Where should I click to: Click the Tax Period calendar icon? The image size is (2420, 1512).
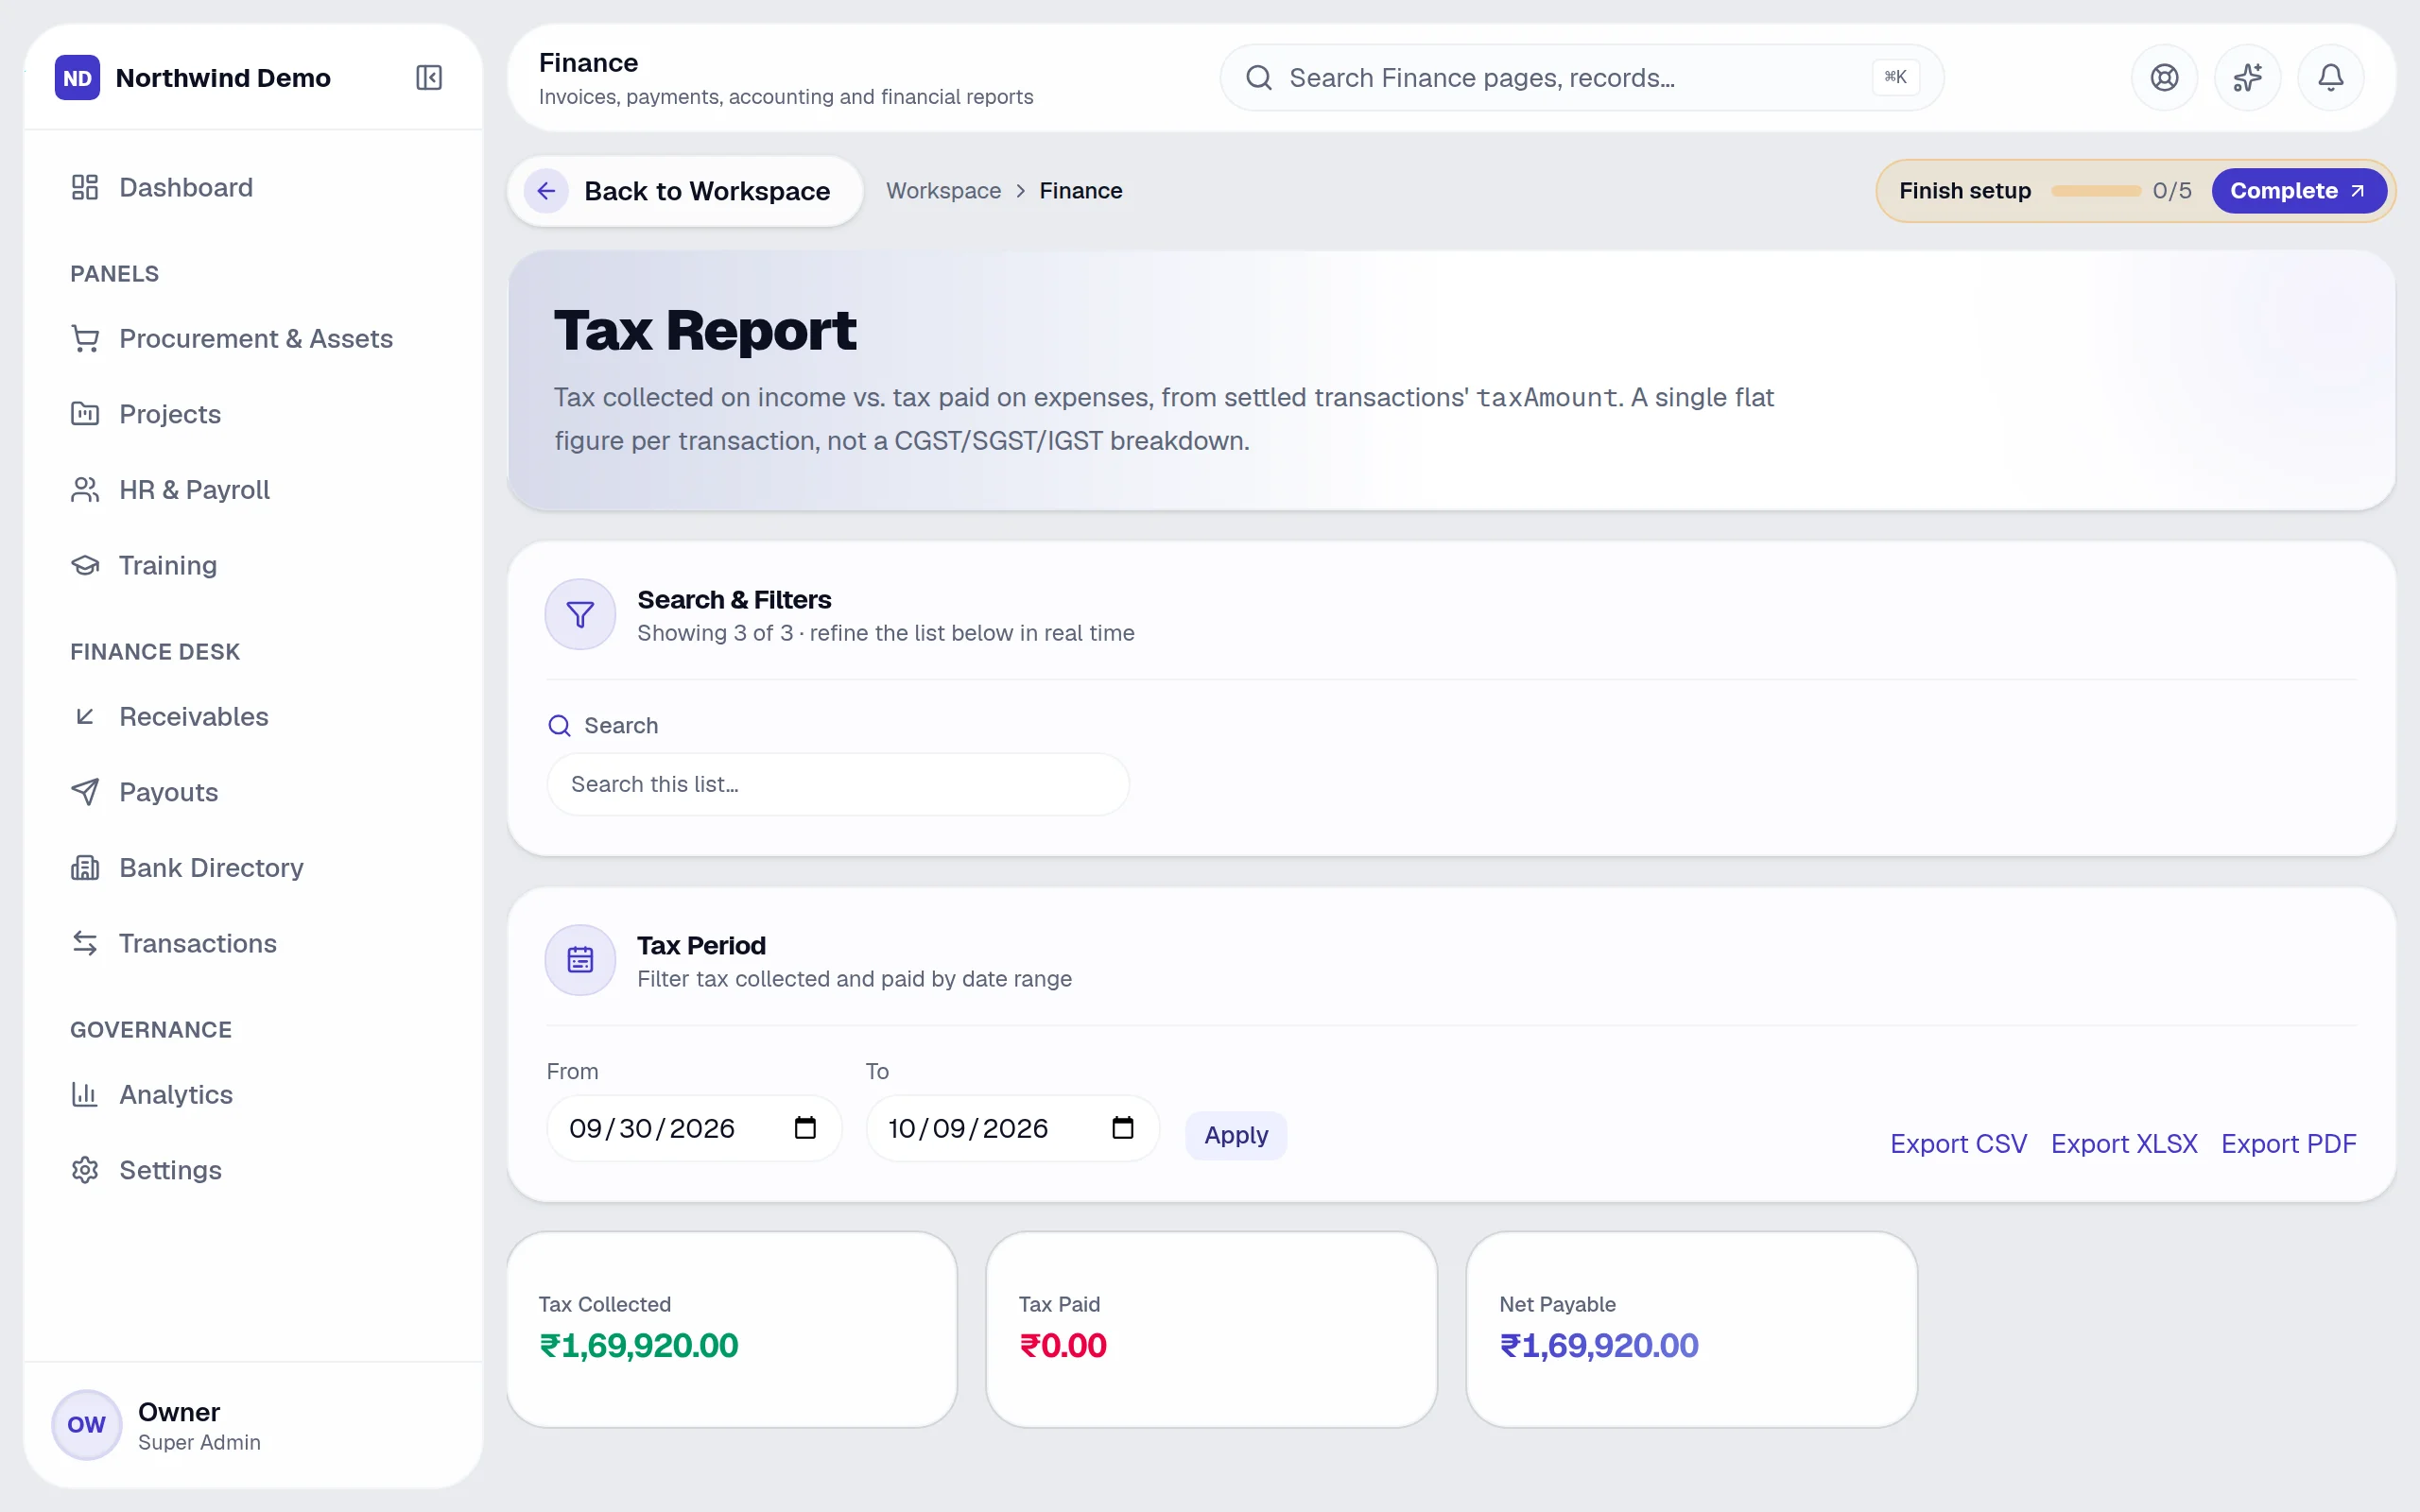(580, 960)
